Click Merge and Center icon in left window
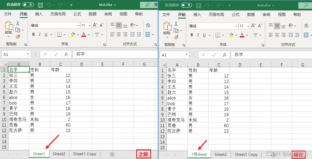The height and width of the screenshot is (159, 312). click(x=148, y=35)
